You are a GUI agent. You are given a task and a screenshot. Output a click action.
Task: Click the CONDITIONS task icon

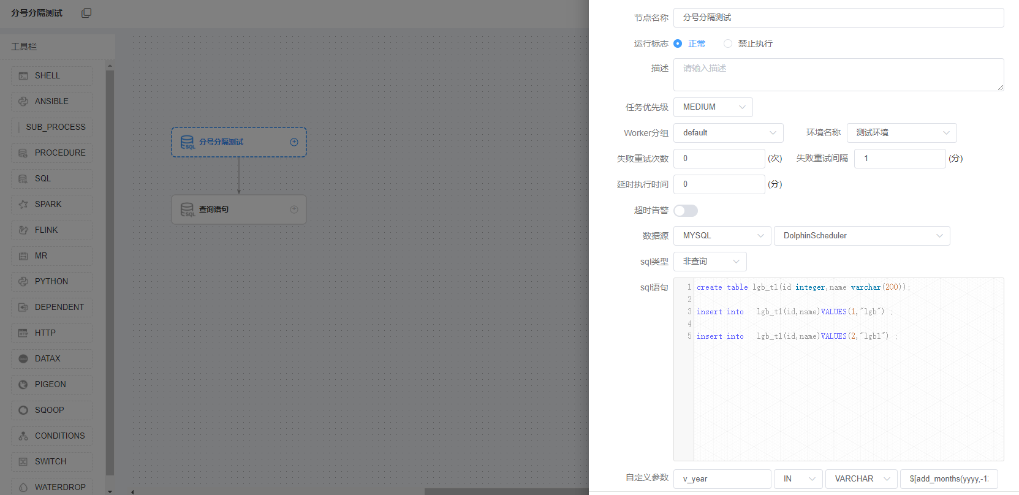click(x=23, y=436)
